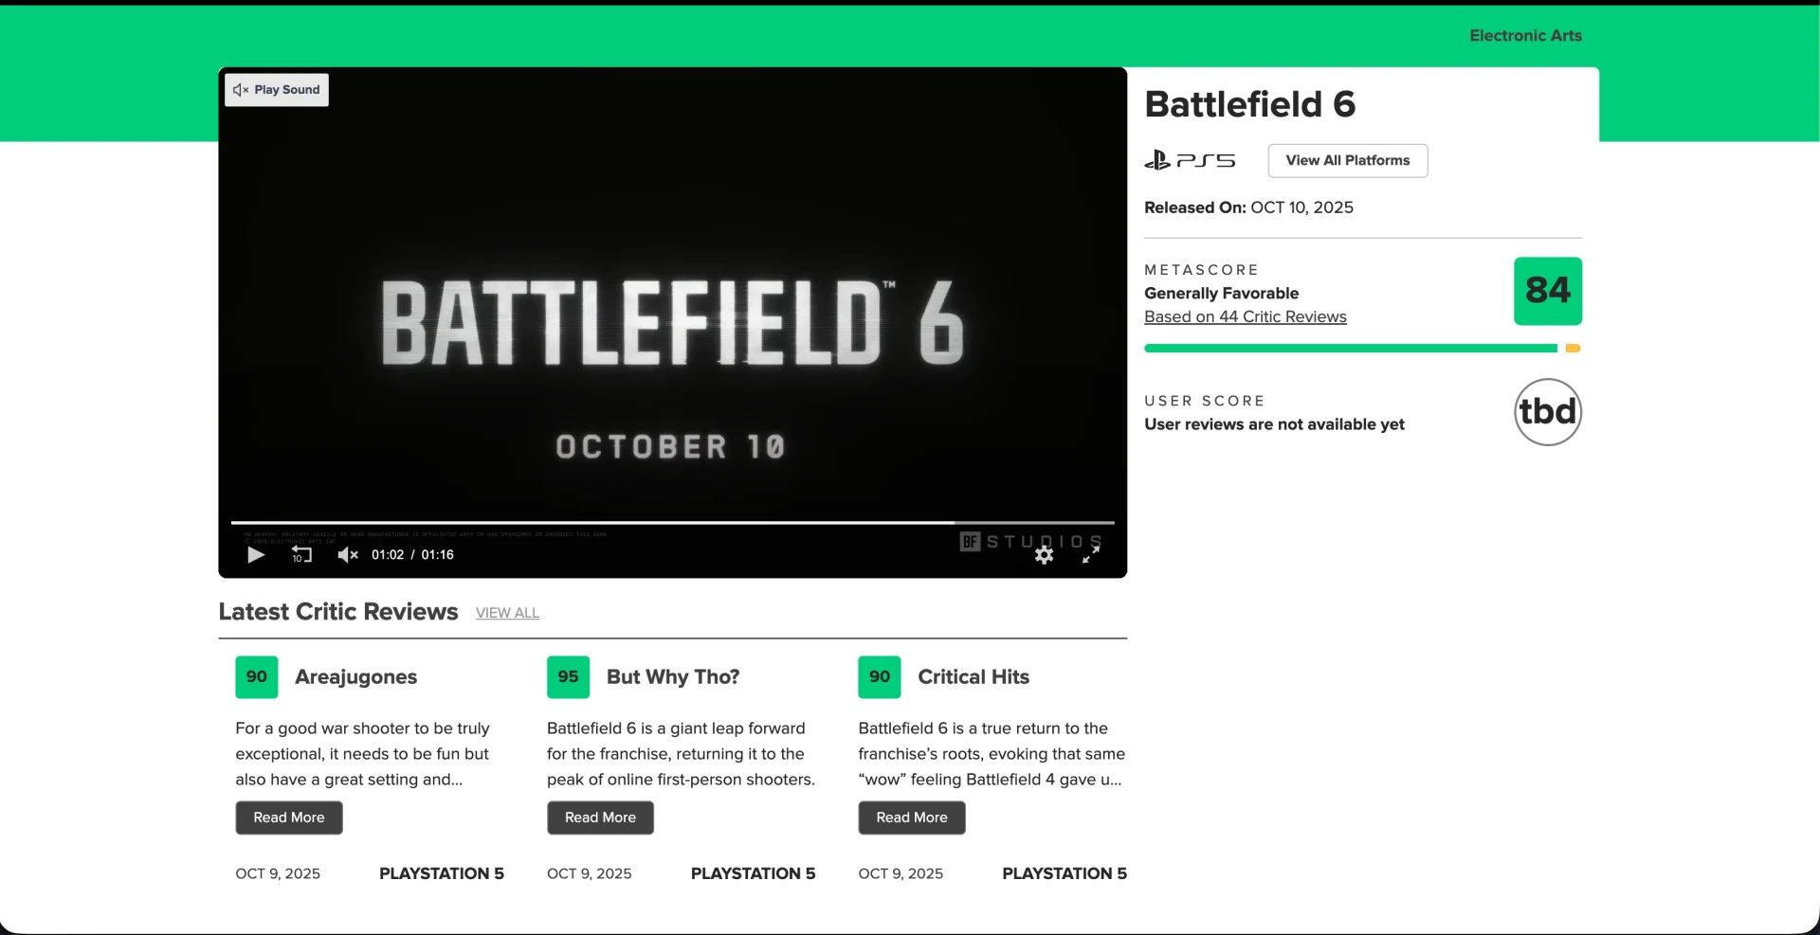Rewind the trailer 10 seconds
The height and width of the screenshot is (935, 1820).
[301, 555]
